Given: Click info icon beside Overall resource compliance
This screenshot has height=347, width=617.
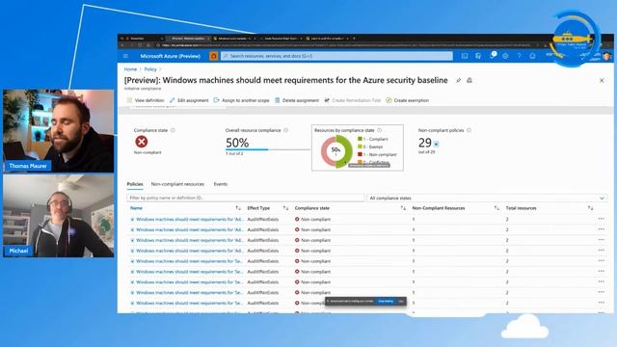Looking at the screenshot, I should click(x=286, y=130).
